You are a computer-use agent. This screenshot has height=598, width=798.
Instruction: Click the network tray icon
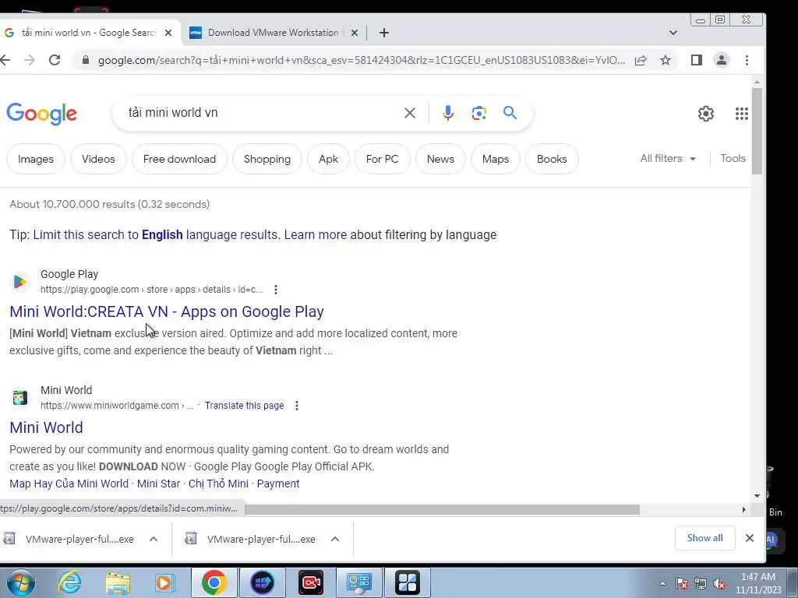click(x=701, y=584)
